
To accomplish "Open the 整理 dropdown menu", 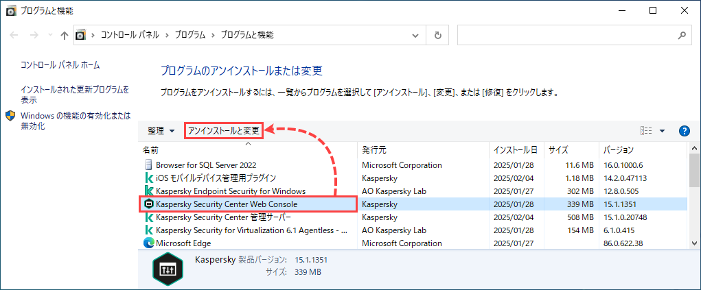I will (x=161, y=131).
